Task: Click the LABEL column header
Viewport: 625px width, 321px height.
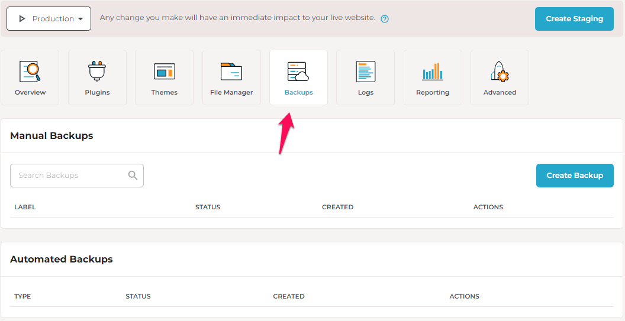Action: click(x=25, y=207)
